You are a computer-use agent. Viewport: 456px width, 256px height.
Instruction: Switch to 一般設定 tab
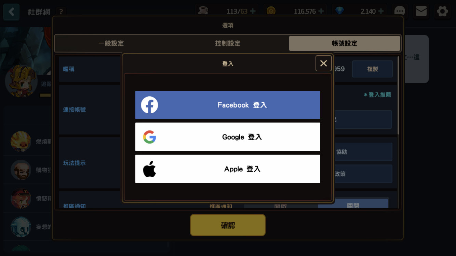click(x=111, y=43)
